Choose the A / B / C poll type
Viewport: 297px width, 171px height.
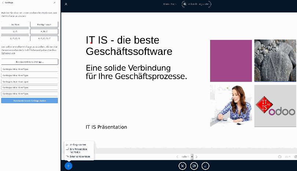pos(44,31)
